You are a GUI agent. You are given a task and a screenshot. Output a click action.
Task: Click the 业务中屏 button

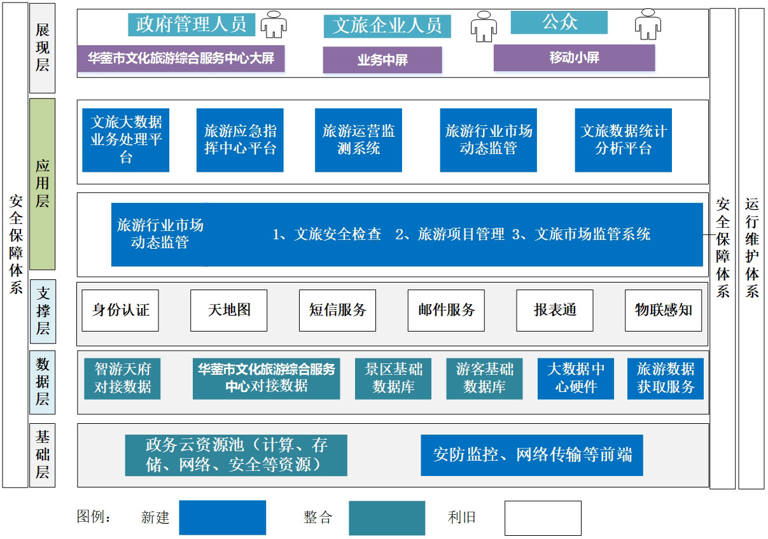pyautogui.click(x=383, y=59)
